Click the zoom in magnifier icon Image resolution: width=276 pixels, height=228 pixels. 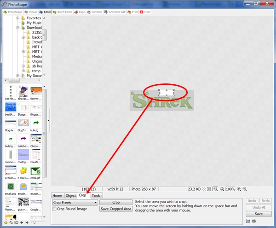[239, 189]
